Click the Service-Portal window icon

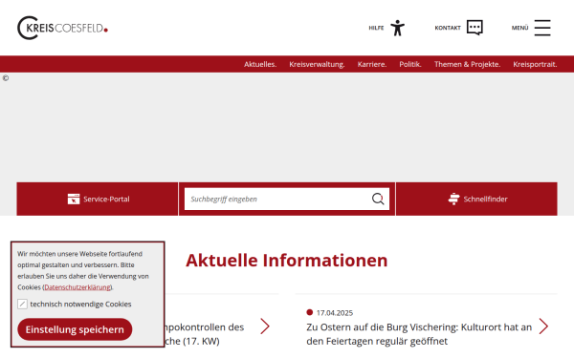(x=74, y=200)
